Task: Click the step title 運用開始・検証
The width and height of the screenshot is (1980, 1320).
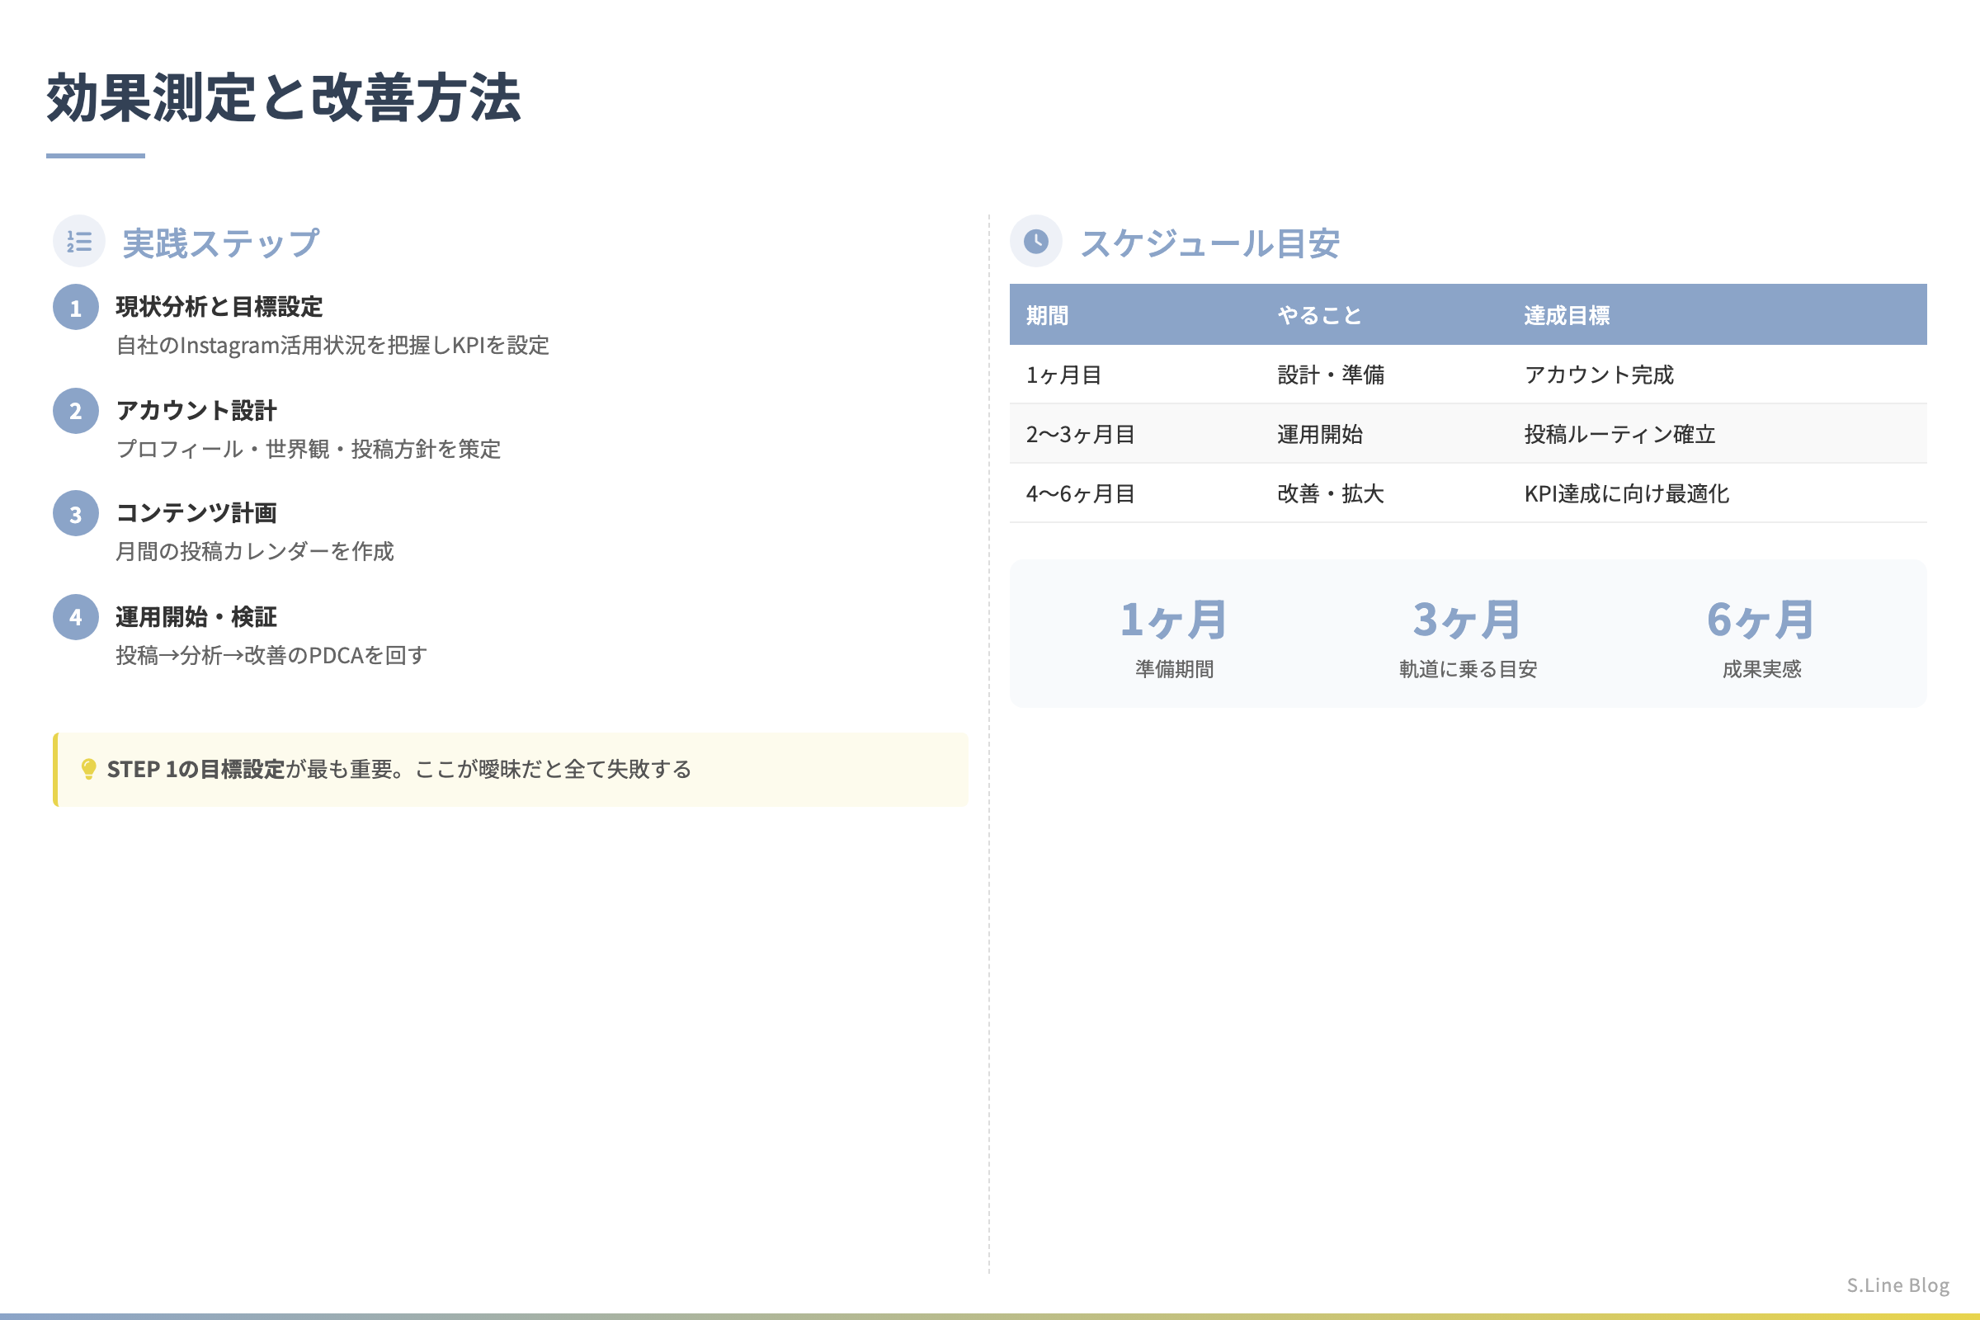Action: (196, 617)
